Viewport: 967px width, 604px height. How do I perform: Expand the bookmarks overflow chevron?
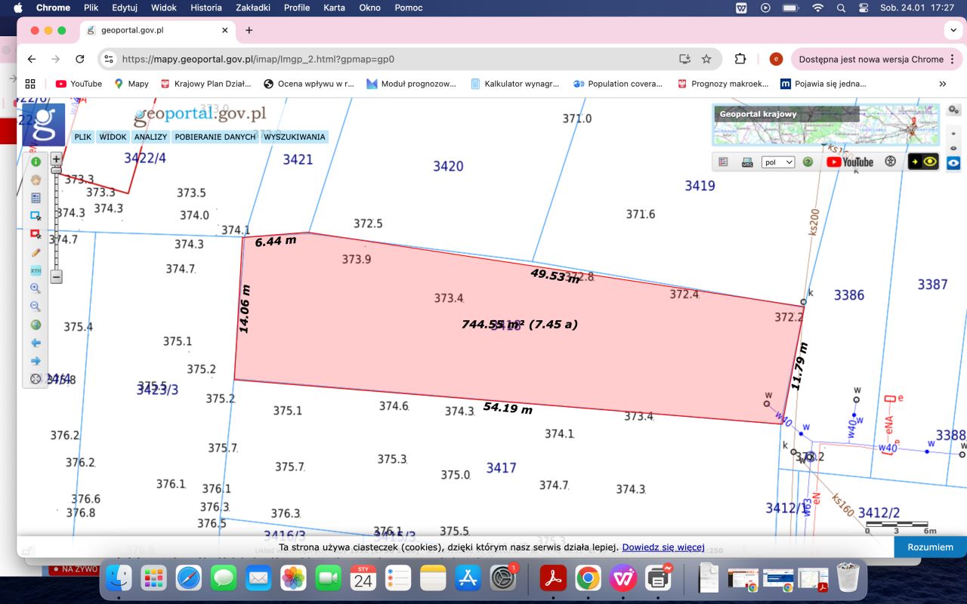[x=943, y=84]
